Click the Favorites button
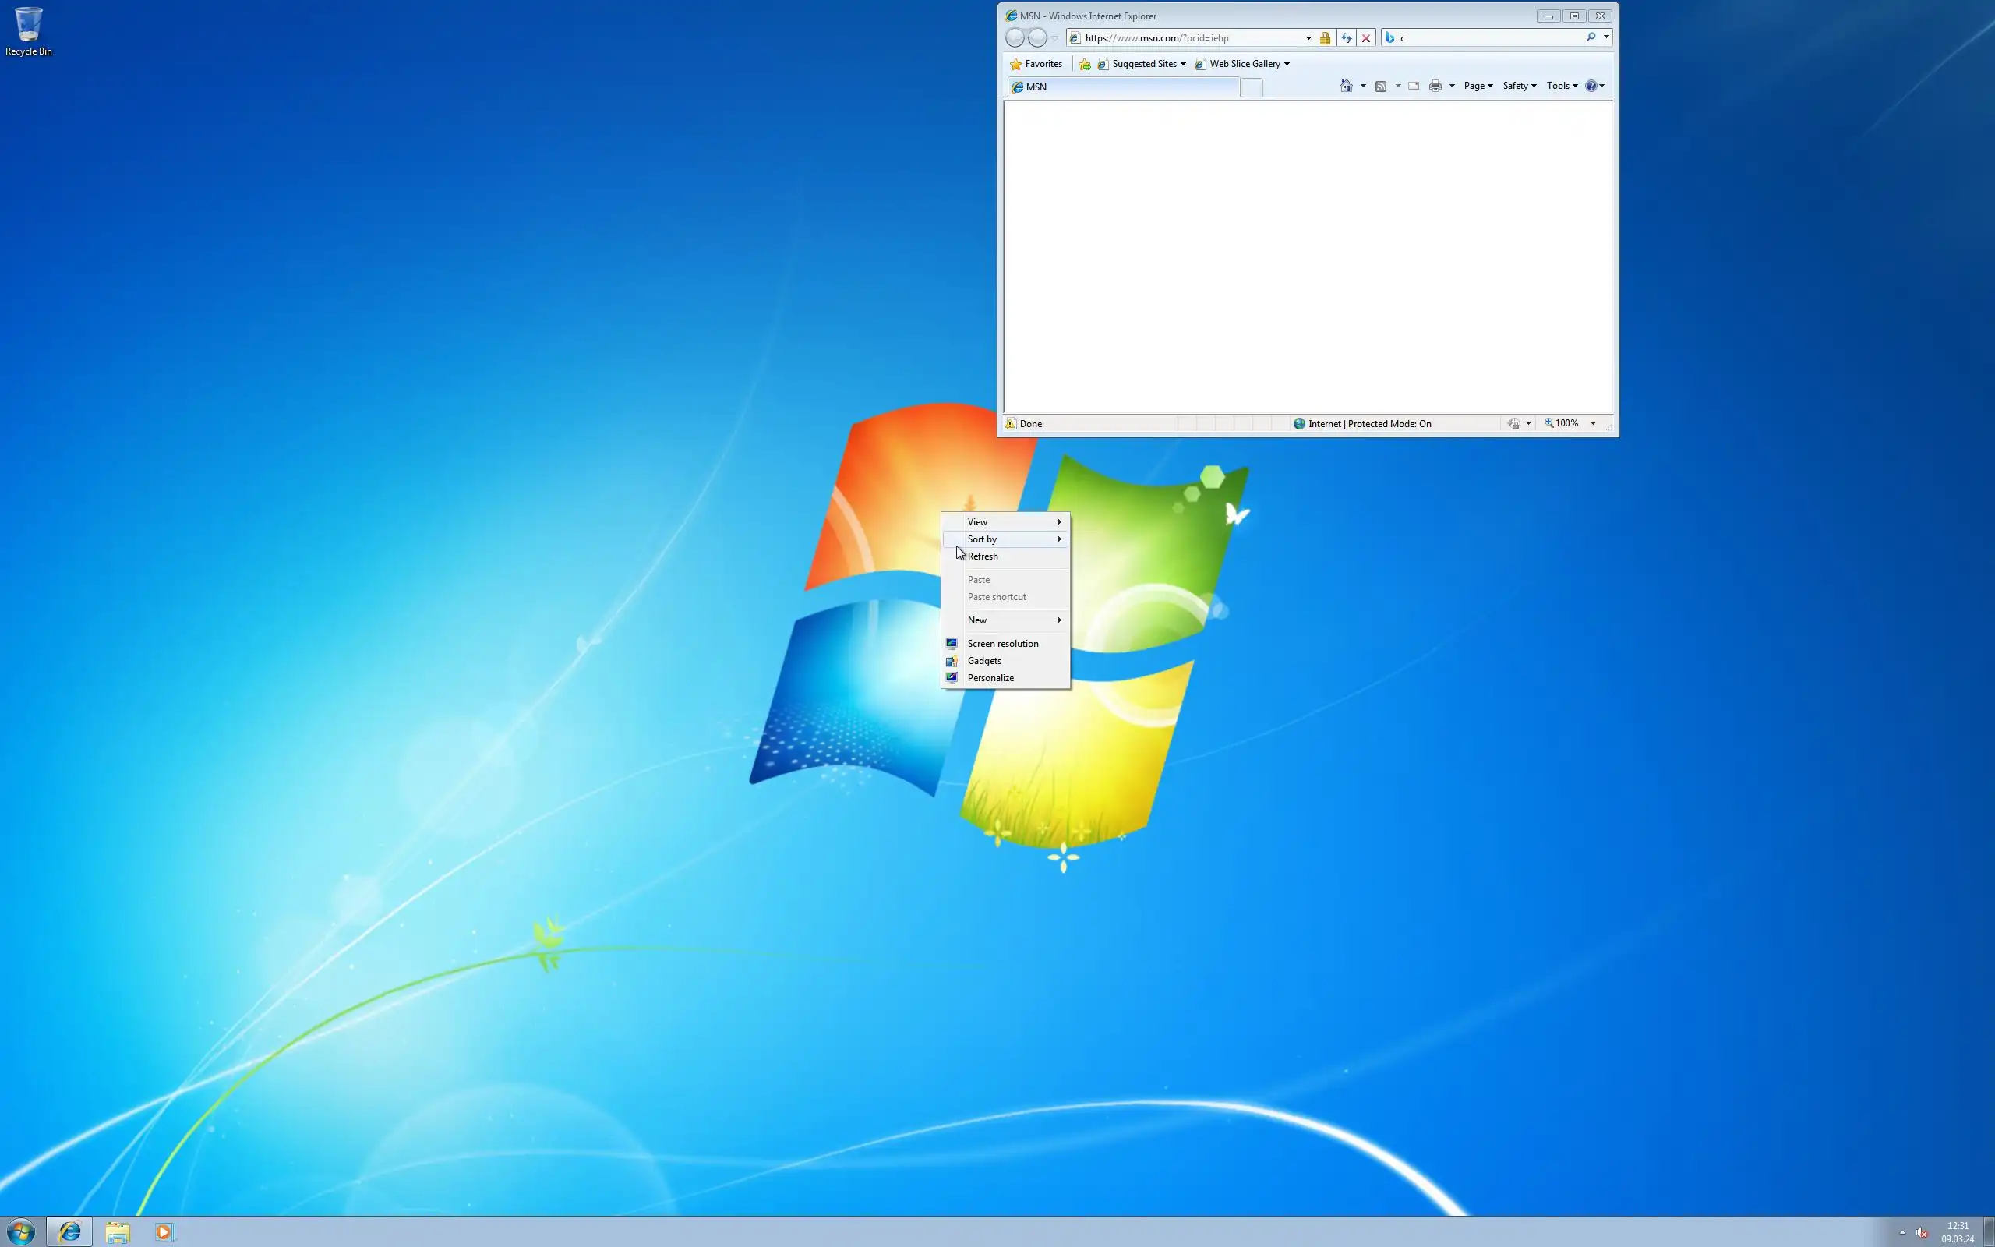Viewport: 1995px width, 1247px height. [x=1036, y=65]
